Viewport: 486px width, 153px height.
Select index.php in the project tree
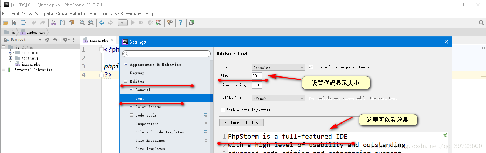point(31,64)
